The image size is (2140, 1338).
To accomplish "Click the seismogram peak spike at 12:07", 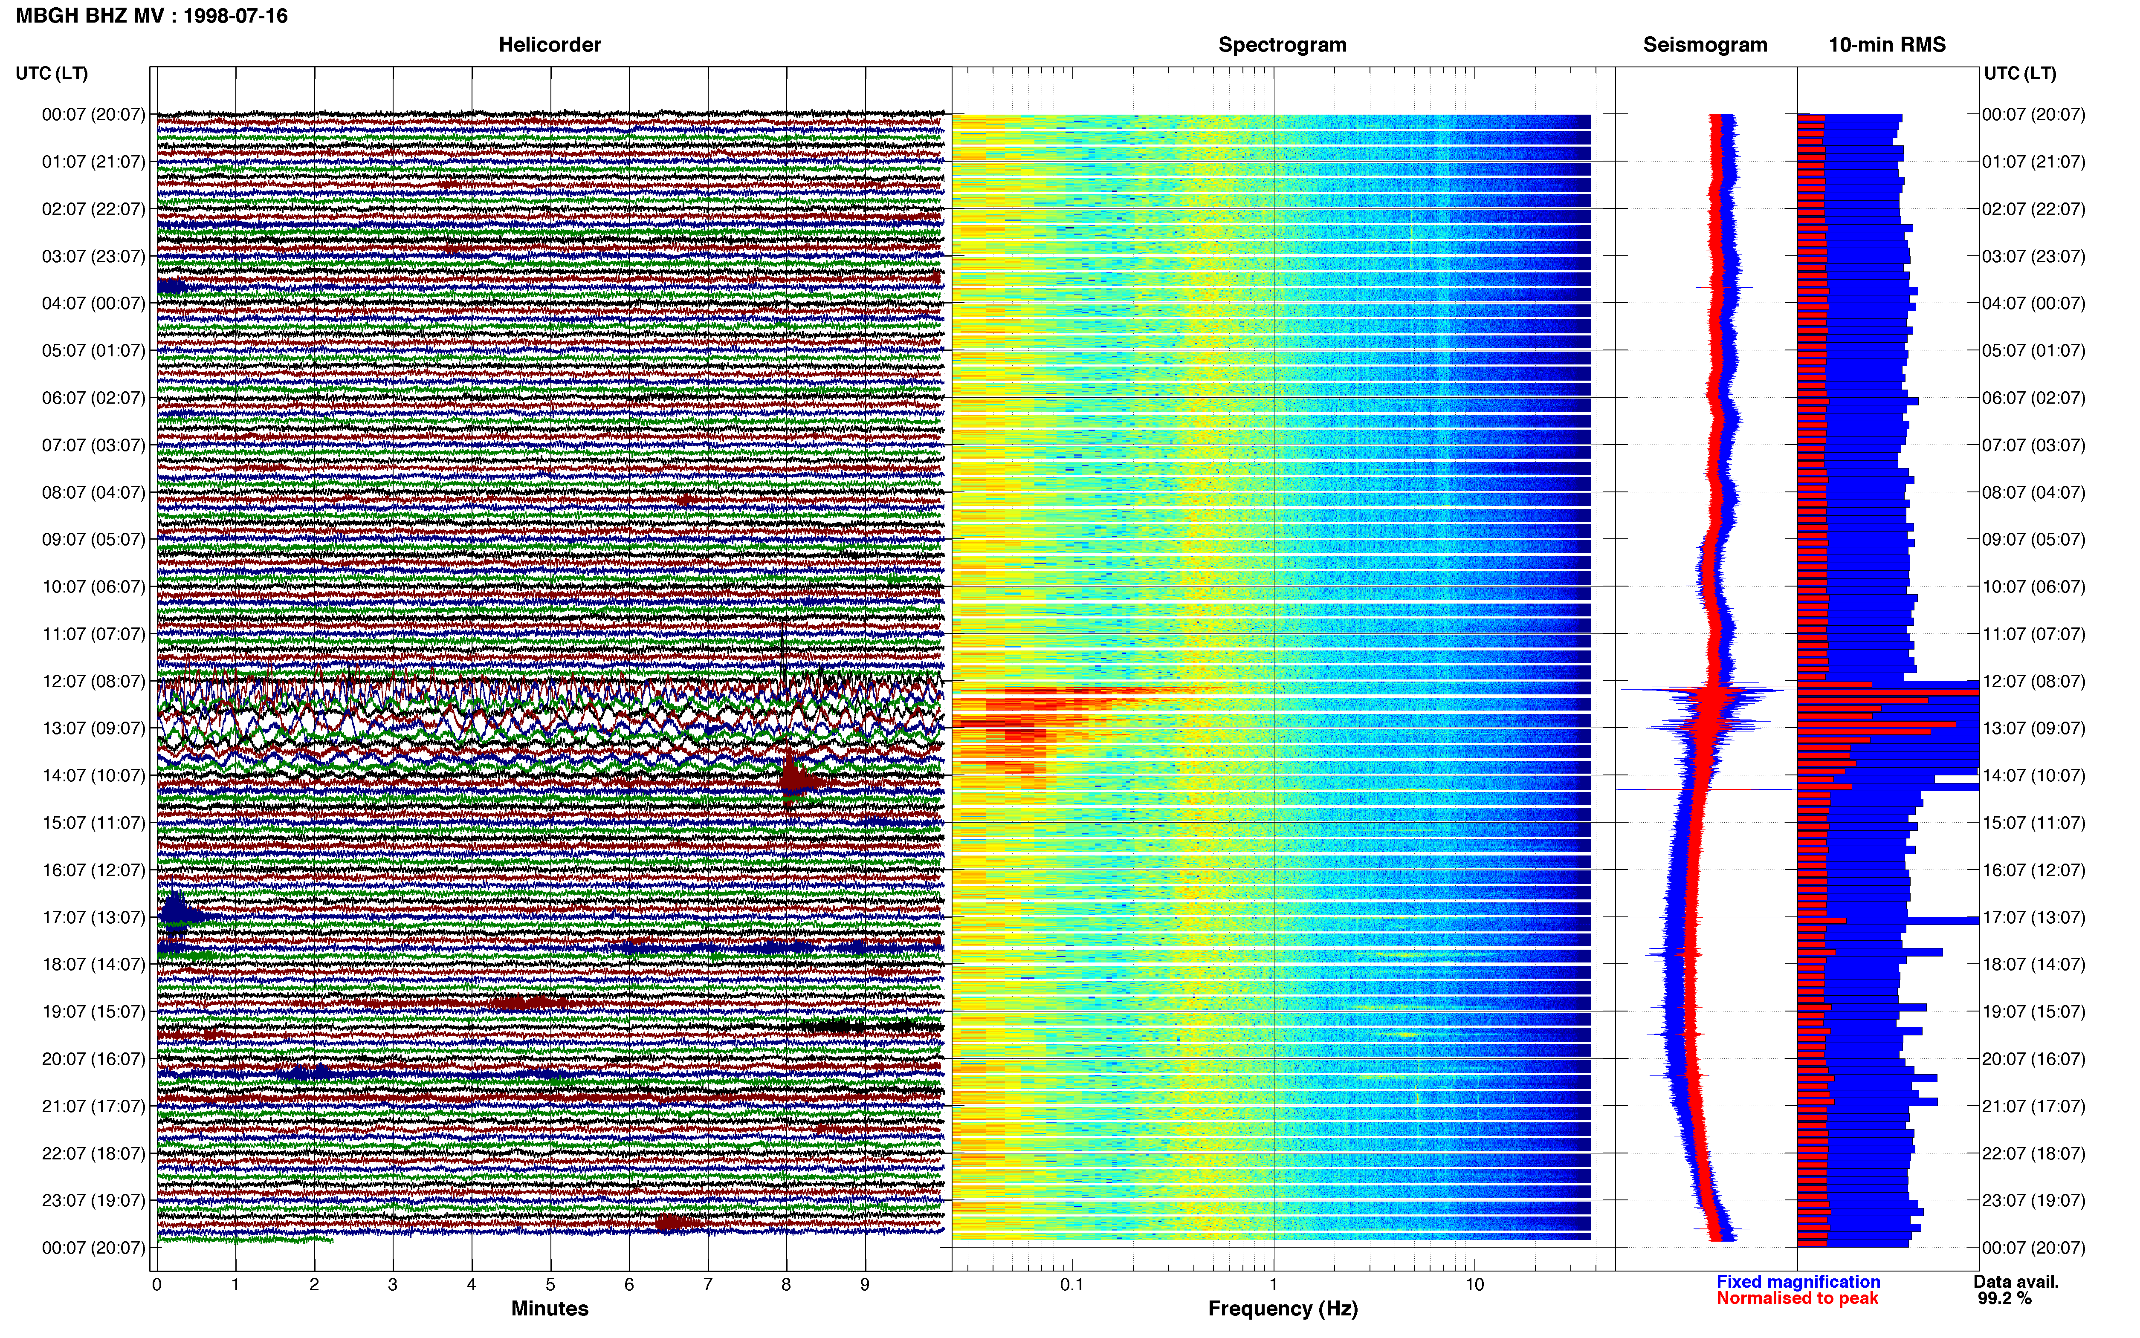I will tap(1706, 689).
